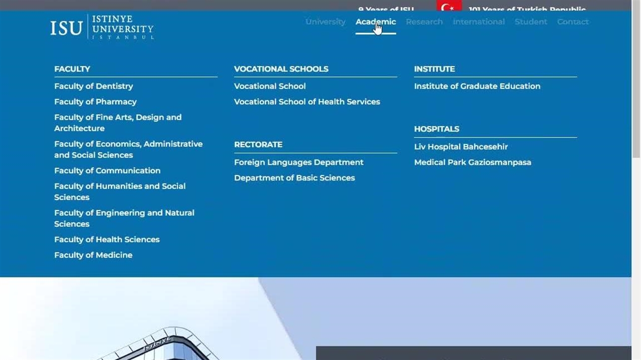Open the University menu

325,22
